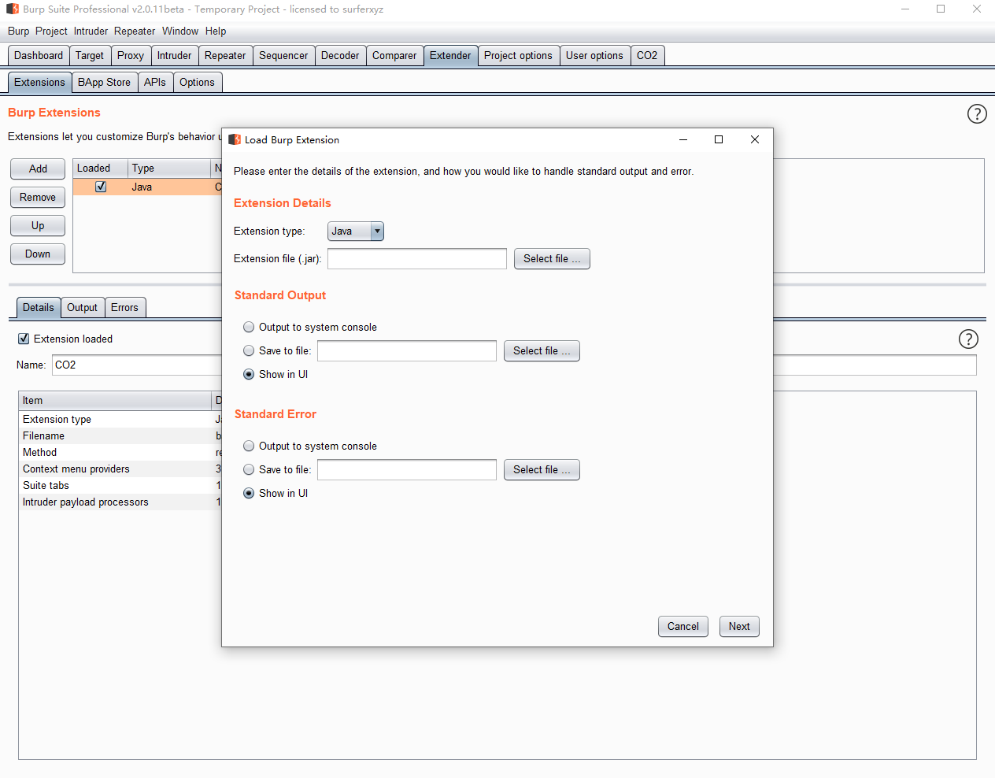The image size is (995, 778).
Task: Choose Save to file under Standard Error
Action: coord(249,470)
